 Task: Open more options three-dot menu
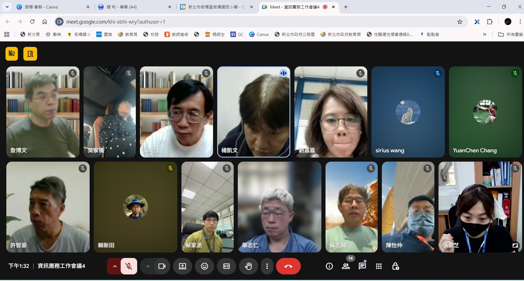[x=267, y=266]
